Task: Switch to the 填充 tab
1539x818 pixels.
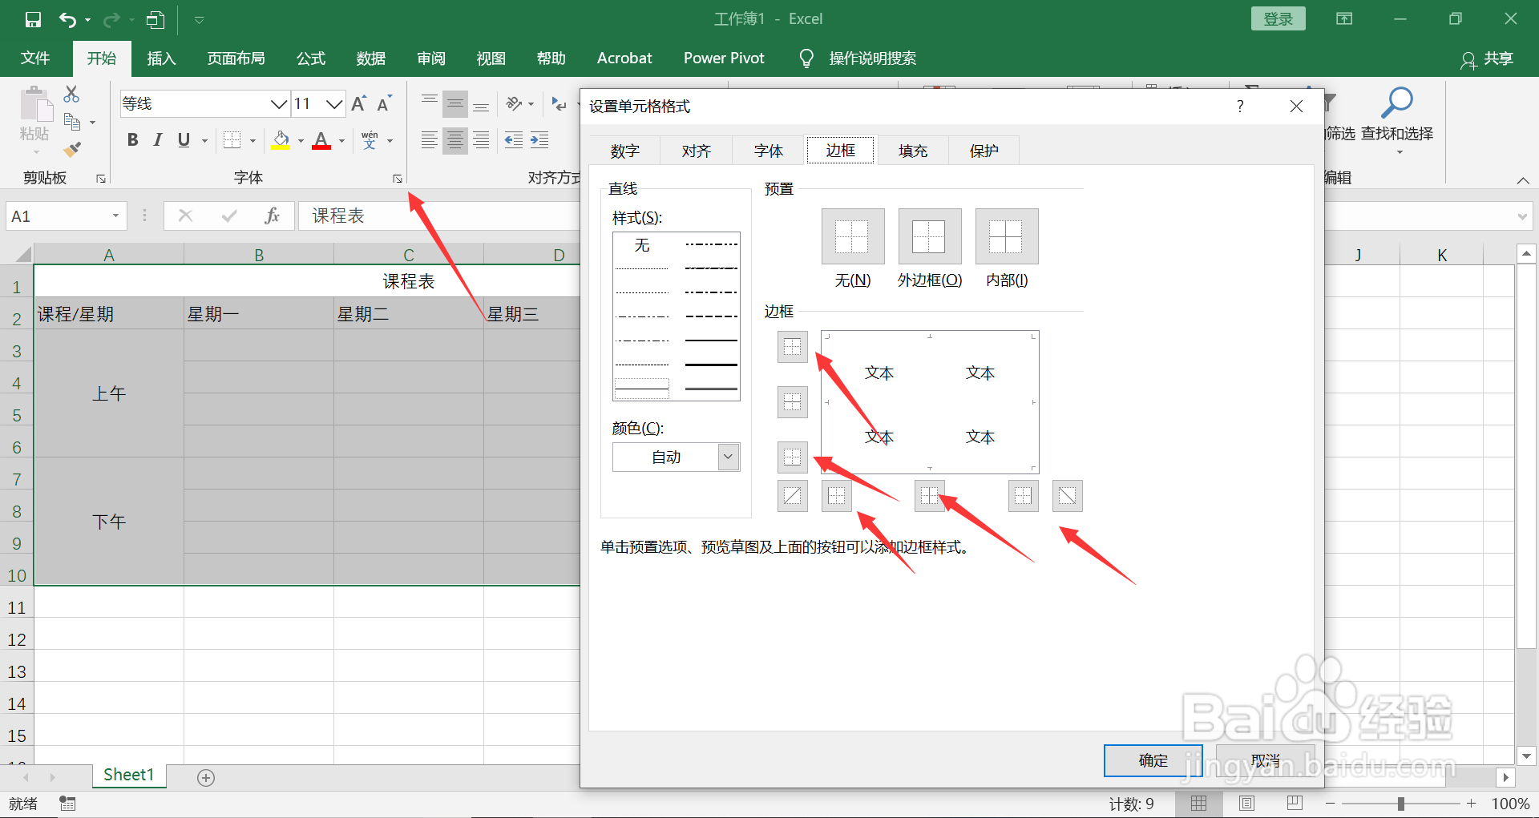Action: coord(912,151)
